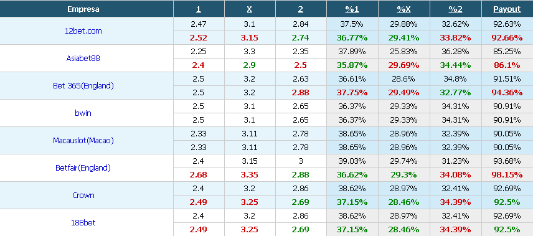Open the 188bet bookmaker link
Viewport: 533px width, 236px height.
[83, 223]
